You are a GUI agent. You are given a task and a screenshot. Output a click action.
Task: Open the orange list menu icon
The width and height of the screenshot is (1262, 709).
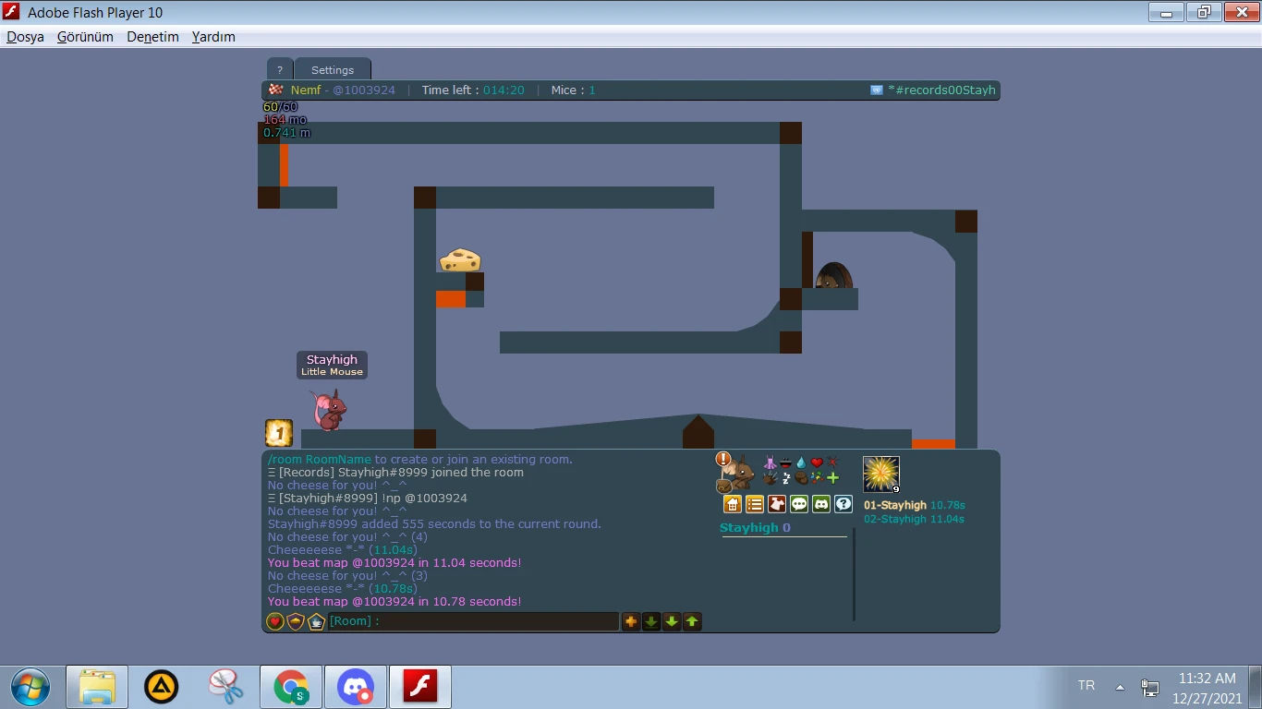[755, 504]
